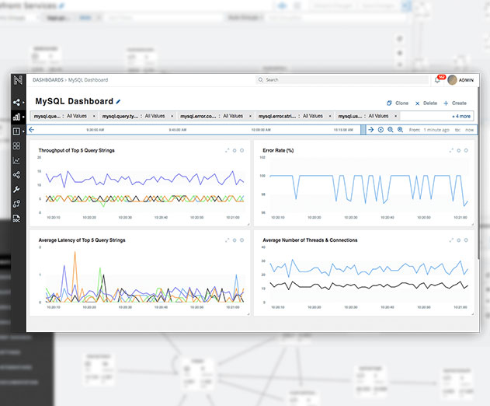Click the magnifier icon right after the target icon
The height and width of the screenshot is (406, 490).
(391, 130)
